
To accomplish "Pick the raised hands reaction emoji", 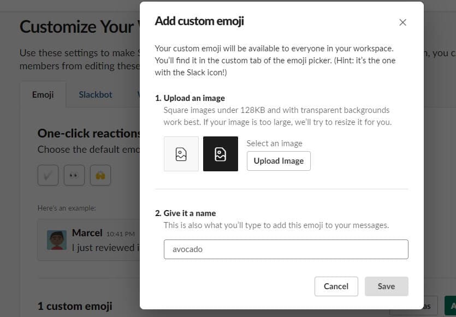I will click(100, 175).
